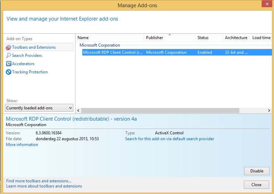The height and width of the screenshot is (194, 274).
Task: Sort add-ons by Publisher column header
Action: coord(169,38)
